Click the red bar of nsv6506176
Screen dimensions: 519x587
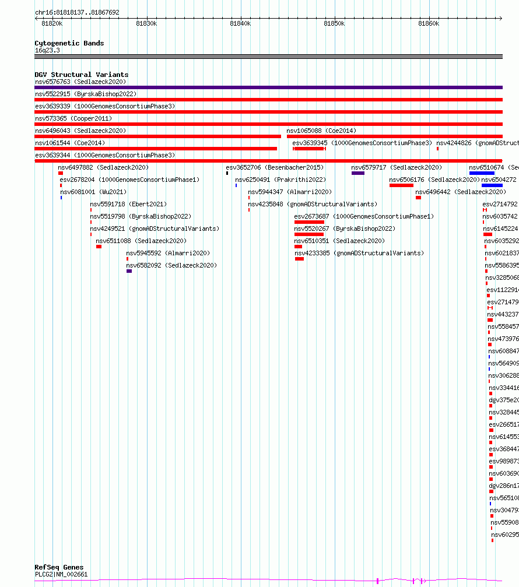pyautogui.click(x=401, y=186)
